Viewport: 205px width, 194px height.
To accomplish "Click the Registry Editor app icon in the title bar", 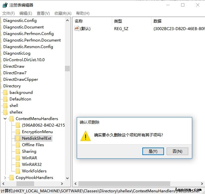I will click(5, 5).
